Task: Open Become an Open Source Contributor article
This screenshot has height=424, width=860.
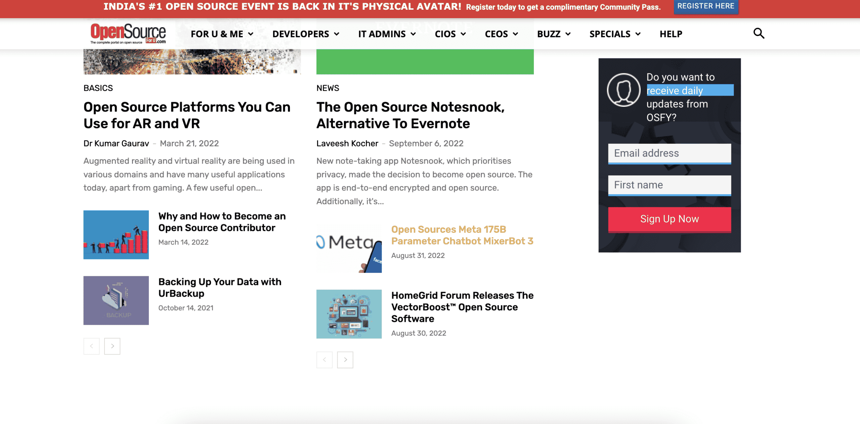Action: (222, 222)
